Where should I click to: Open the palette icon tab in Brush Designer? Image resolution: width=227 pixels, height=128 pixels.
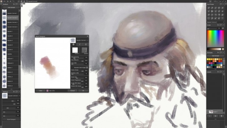tap(73, 44)
